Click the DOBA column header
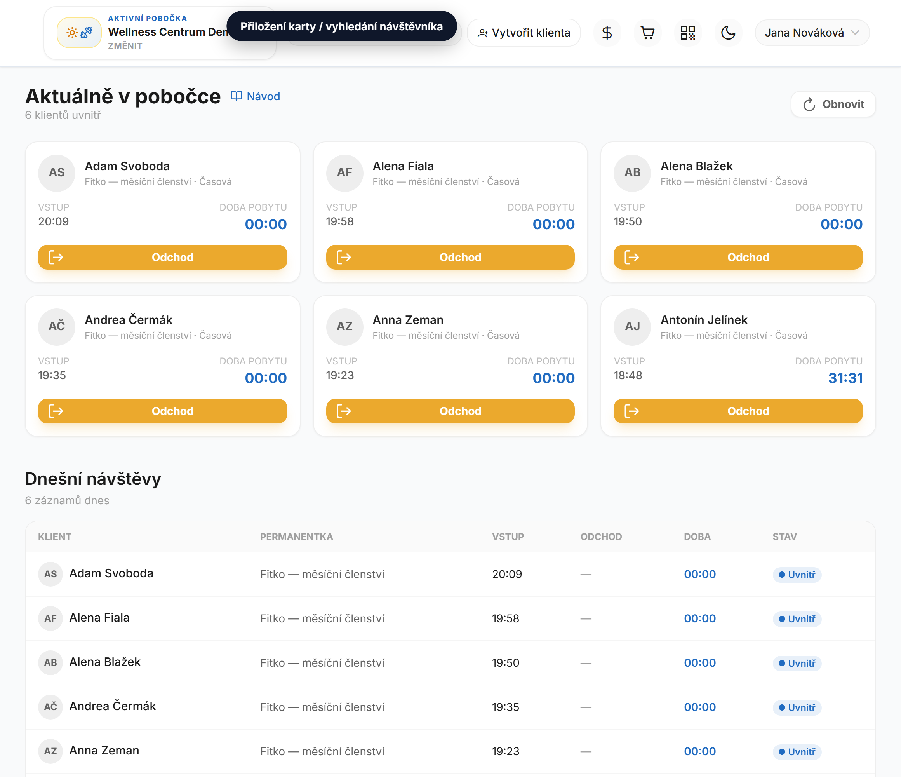This screenshot has width=901, height=777. tap(697, 537)
